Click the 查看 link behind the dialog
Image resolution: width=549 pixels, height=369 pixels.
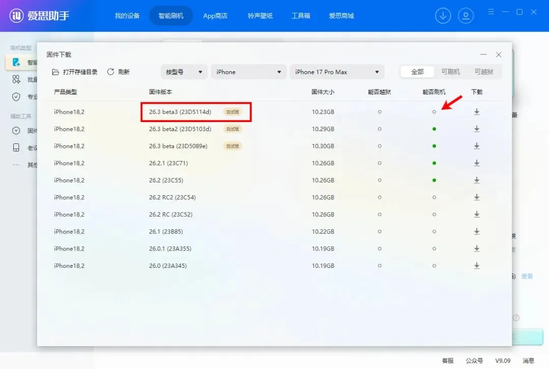pyautogui.click(x=527, y=276)
